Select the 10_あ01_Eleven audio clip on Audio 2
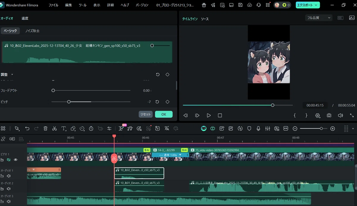 click(x=139, y=186)
